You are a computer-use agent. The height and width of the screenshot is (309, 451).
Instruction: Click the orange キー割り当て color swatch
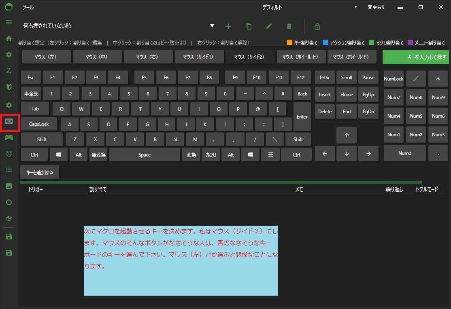(x=289, y=42)
